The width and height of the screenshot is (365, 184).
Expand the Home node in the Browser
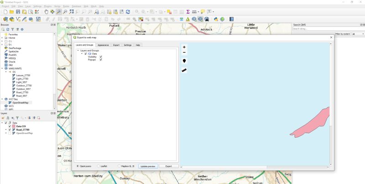2,38
